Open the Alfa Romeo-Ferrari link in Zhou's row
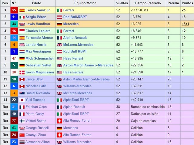This screenshot has width=194, height=145. coord(77,135)
